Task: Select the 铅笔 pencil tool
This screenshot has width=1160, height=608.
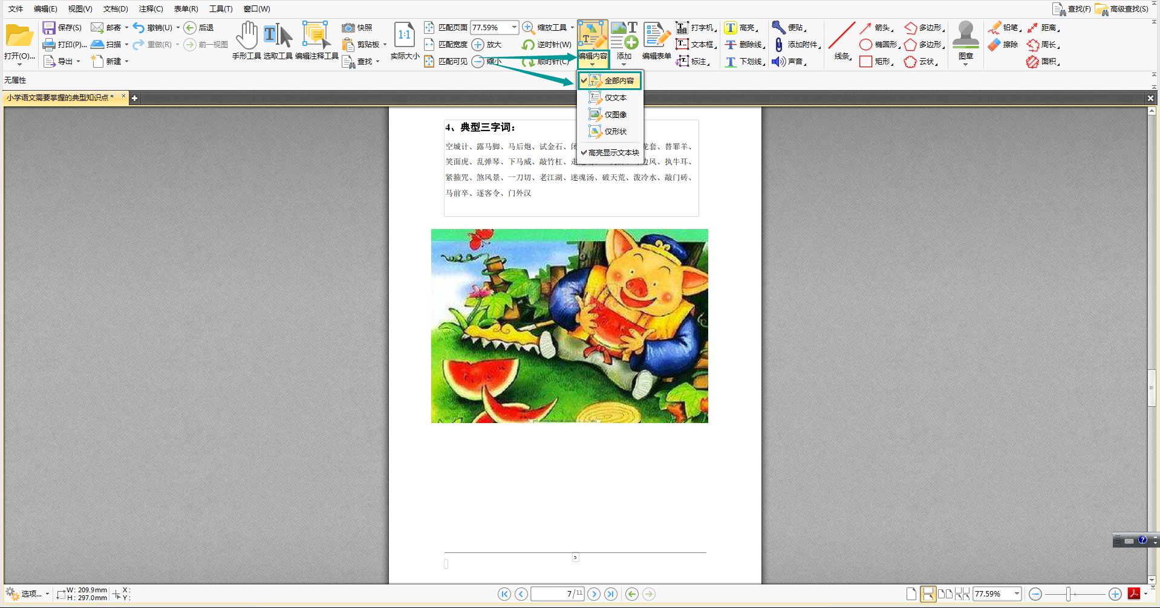Action: pyautogui.click(x=1005, y=28)
